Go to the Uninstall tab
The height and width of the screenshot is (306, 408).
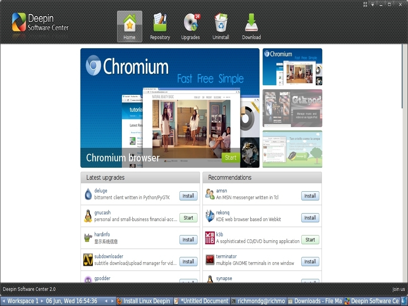pos(221,27)
